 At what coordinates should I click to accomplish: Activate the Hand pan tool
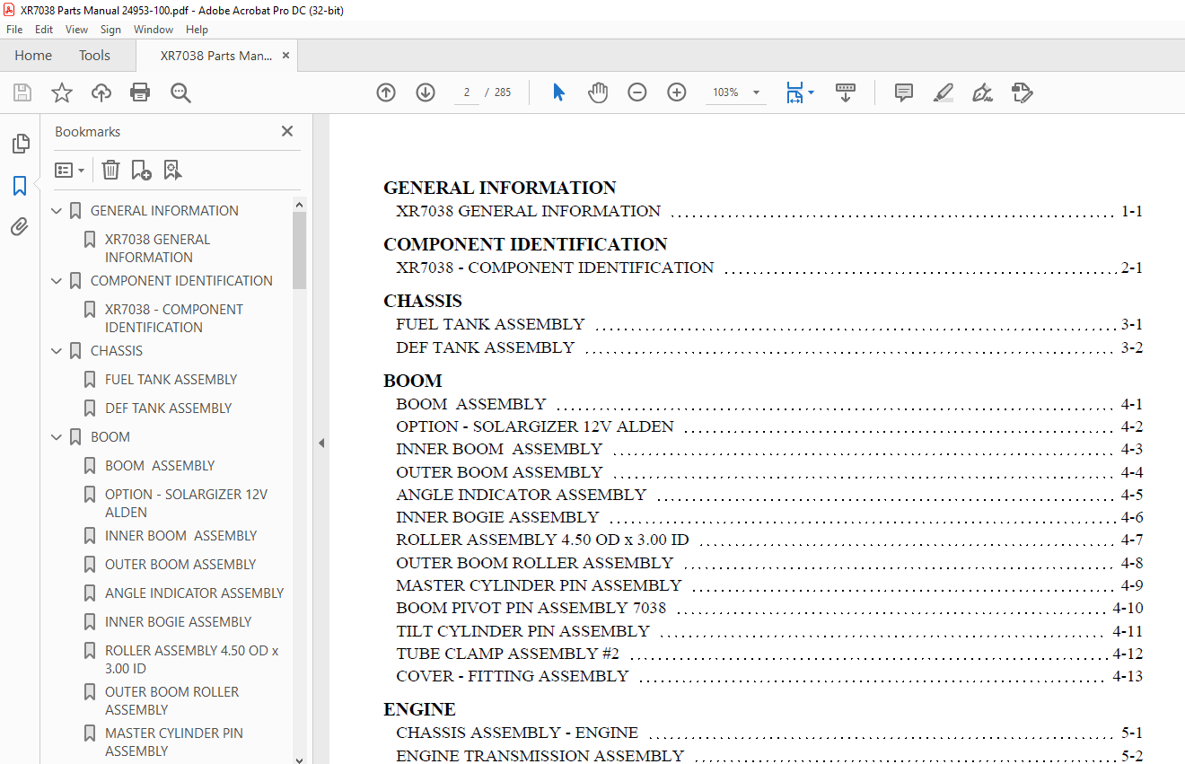point(598,92)
